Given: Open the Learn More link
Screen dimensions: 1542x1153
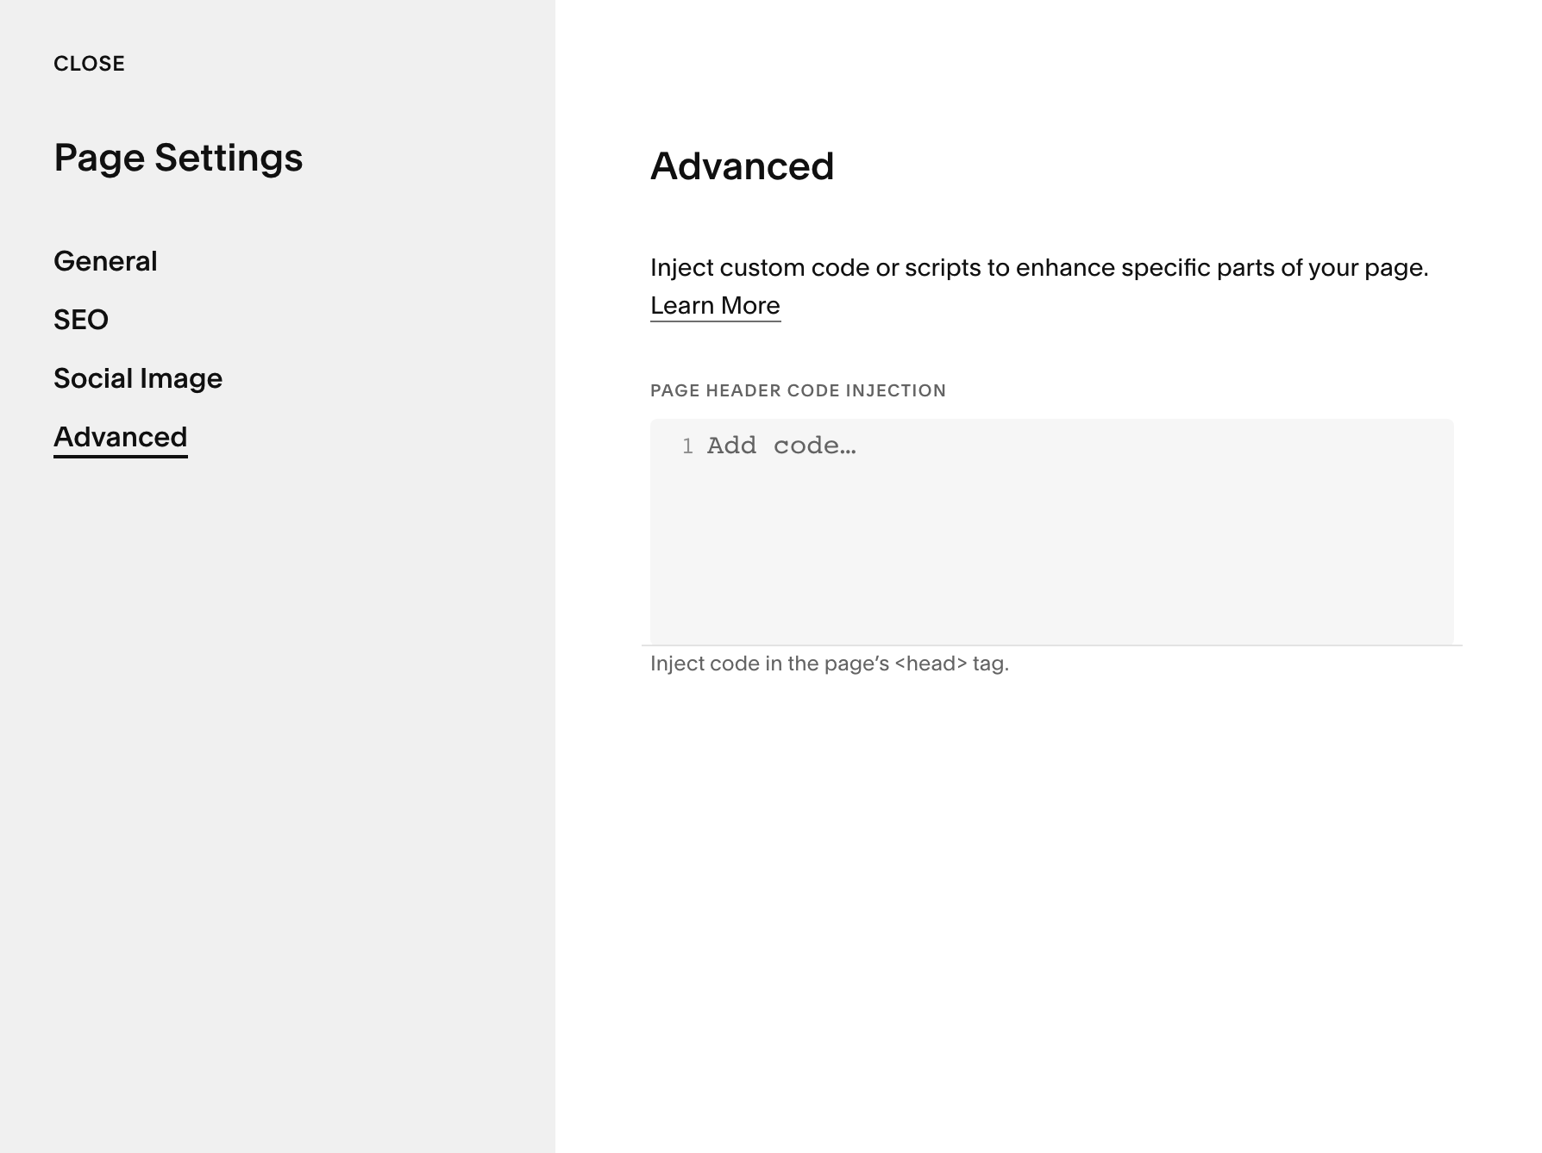Looking at the screenshot, I should point(715,306).
